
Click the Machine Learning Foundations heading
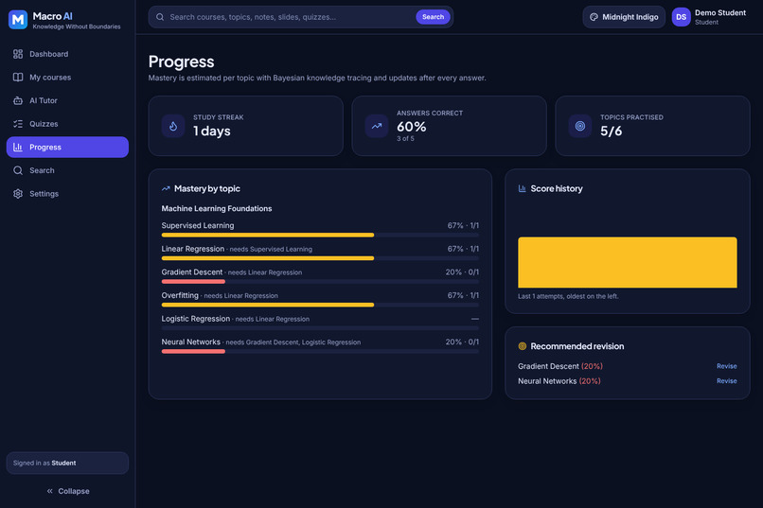[x=217, y=208]
